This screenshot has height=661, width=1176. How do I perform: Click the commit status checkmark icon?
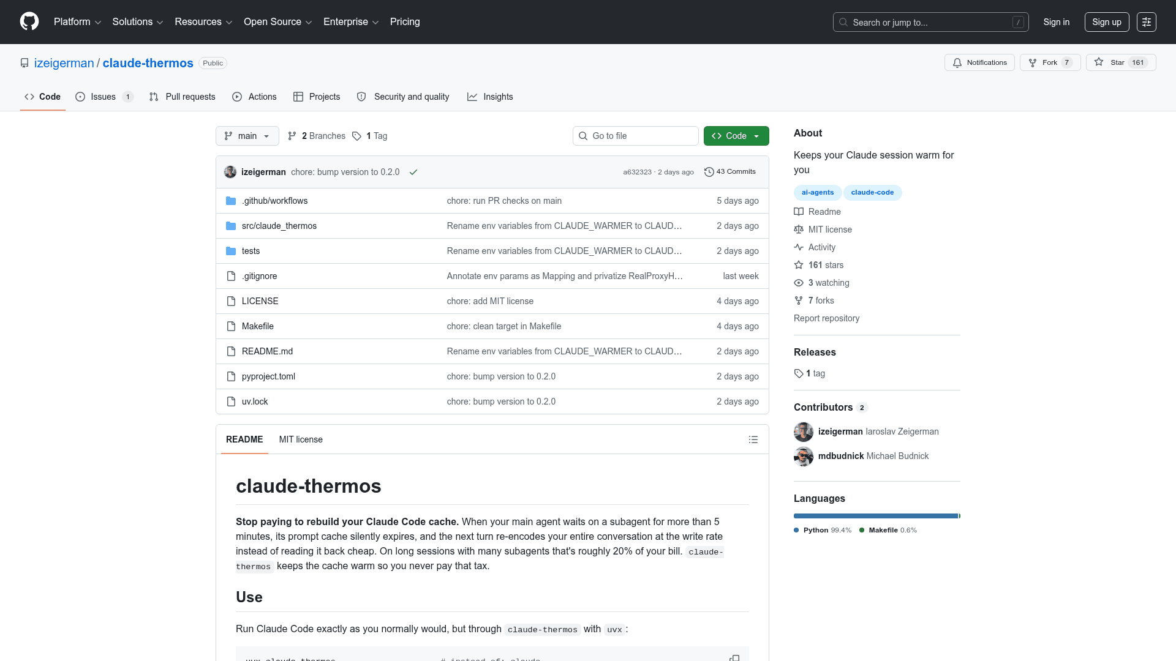[413, 172]
